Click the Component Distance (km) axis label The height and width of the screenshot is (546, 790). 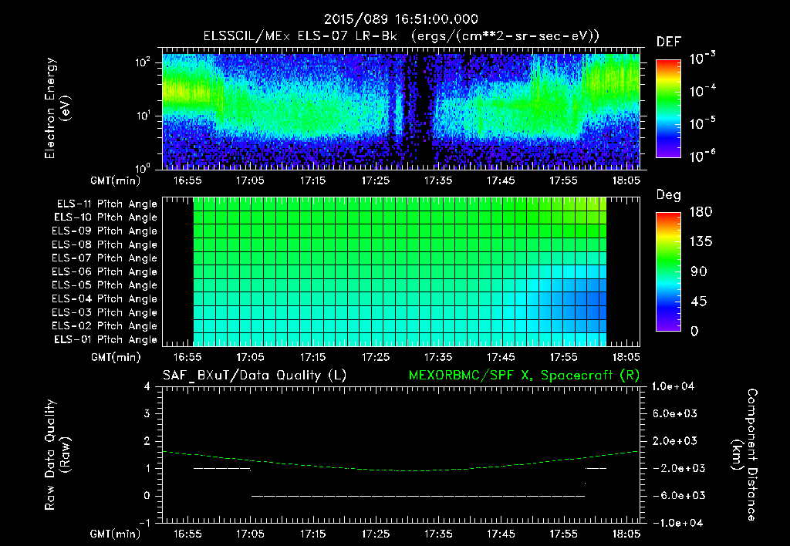pos(744,455)
